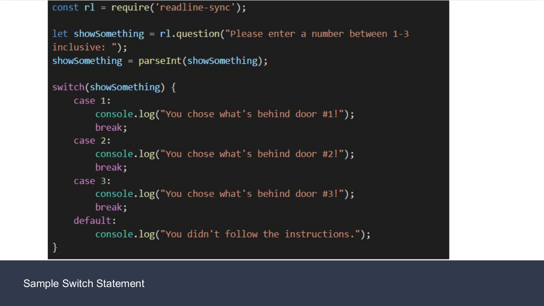Click the word 'inclusive' in the wrapped string
The height and width of the screenshot is (306, 544).
click(76, 47)
